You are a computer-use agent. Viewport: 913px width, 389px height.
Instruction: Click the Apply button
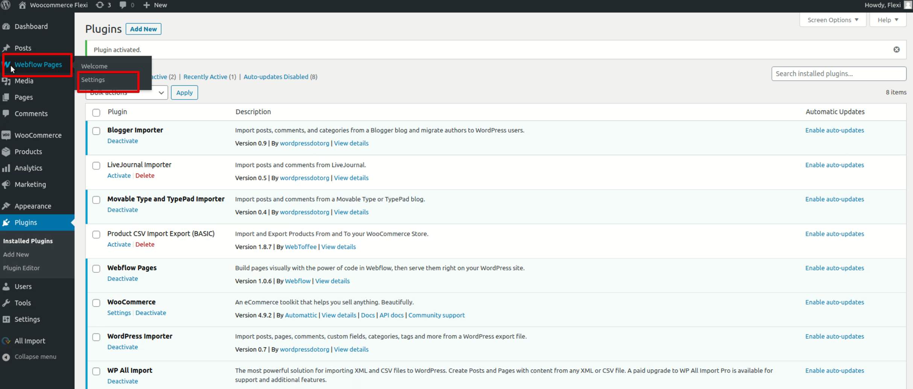(184, 93)
